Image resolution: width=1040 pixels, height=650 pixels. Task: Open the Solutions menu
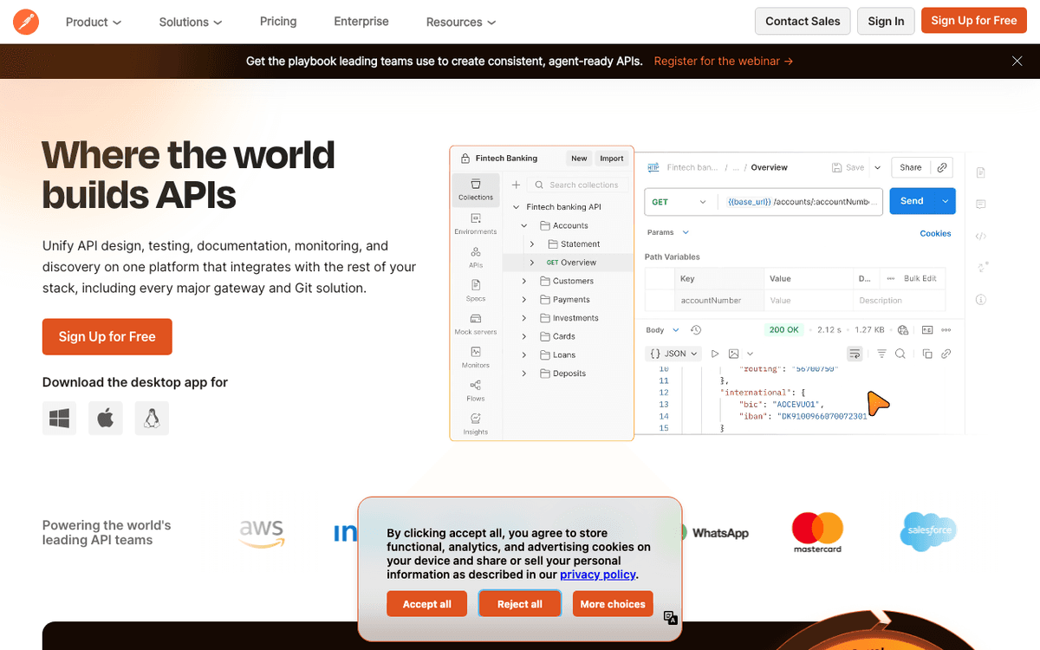coord(191,22)
